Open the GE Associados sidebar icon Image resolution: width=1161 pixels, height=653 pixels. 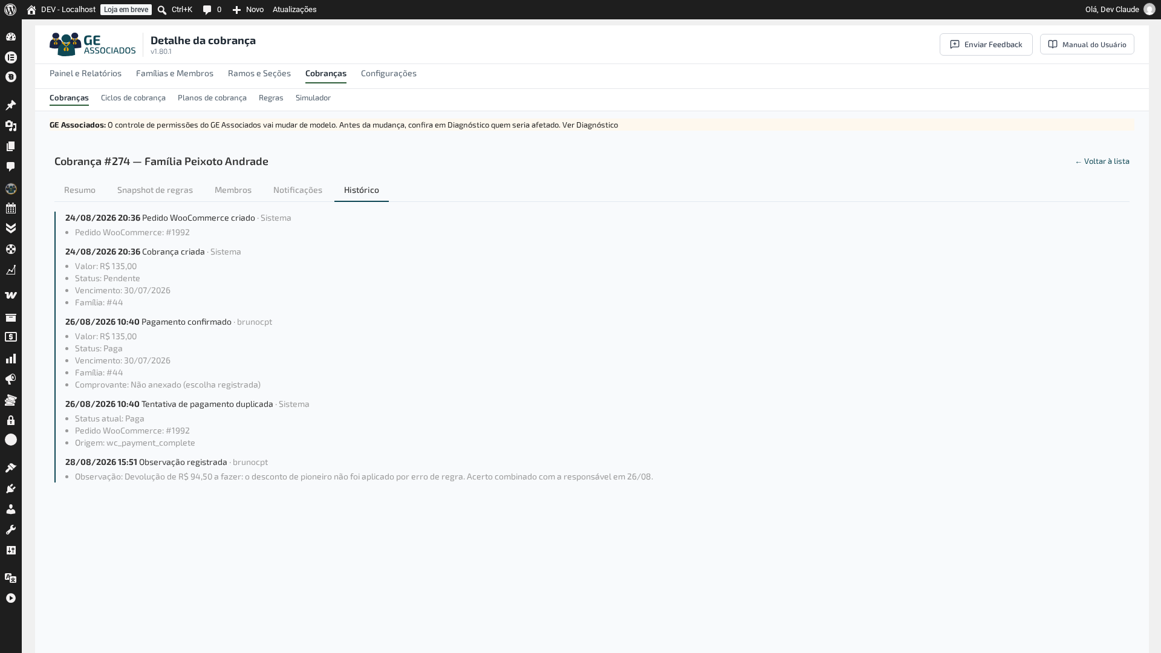pos(11,189)
